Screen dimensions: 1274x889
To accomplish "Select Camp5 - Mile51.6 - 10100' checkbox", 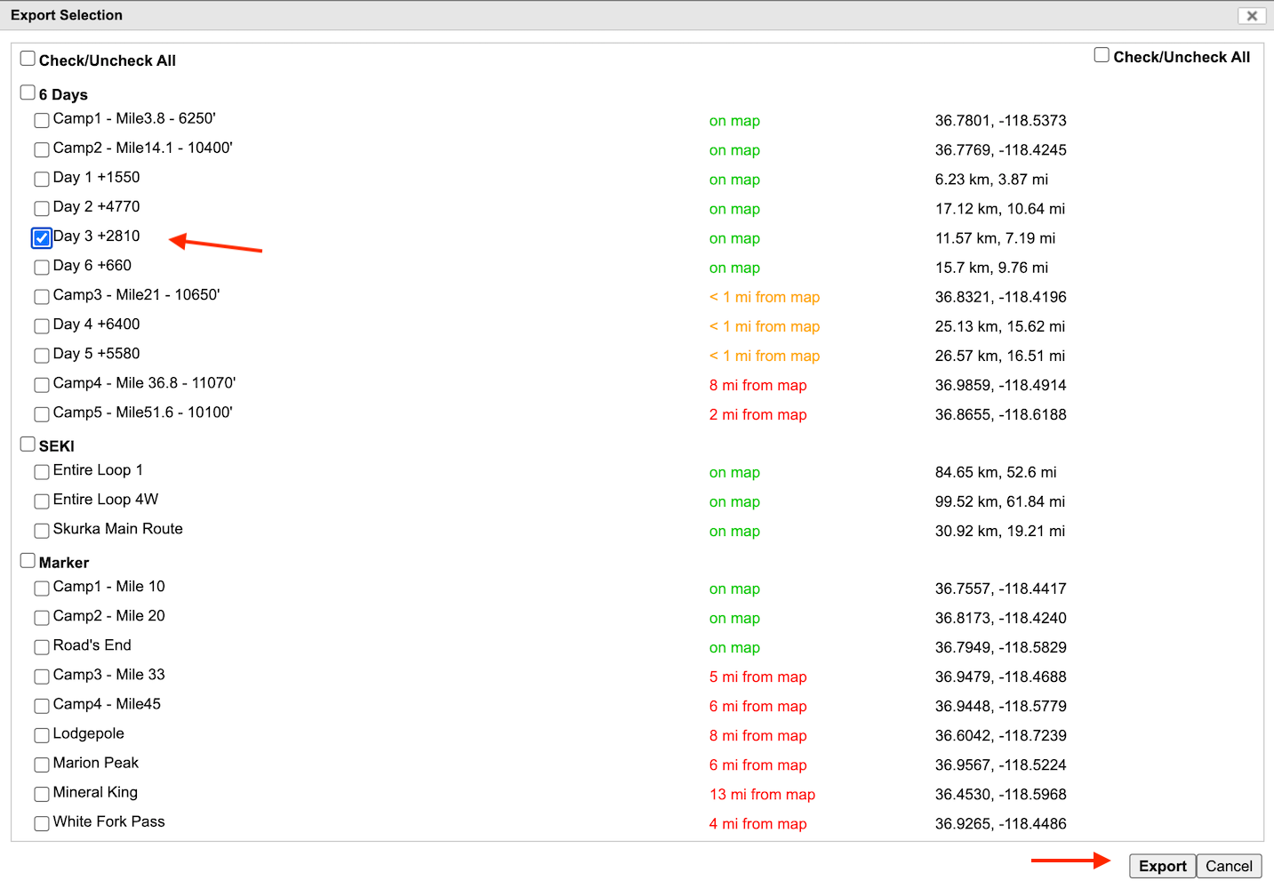I will click(41, 413).
